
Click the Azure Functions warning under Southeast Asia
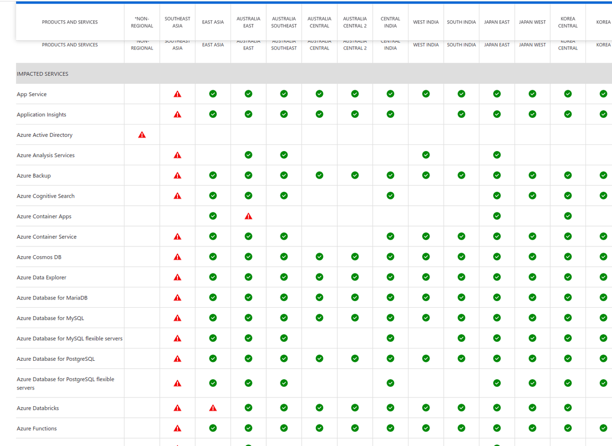[x=177, y=429]
